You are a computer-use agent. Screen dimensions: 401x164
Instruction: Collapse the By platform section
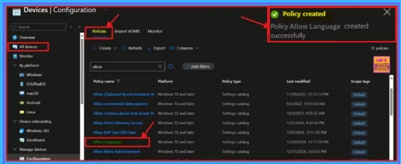[x=14, y=66]
